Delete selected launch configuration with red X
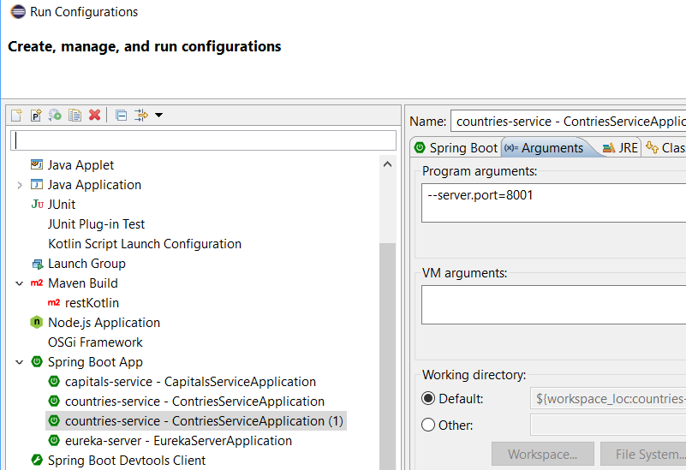 94,115
